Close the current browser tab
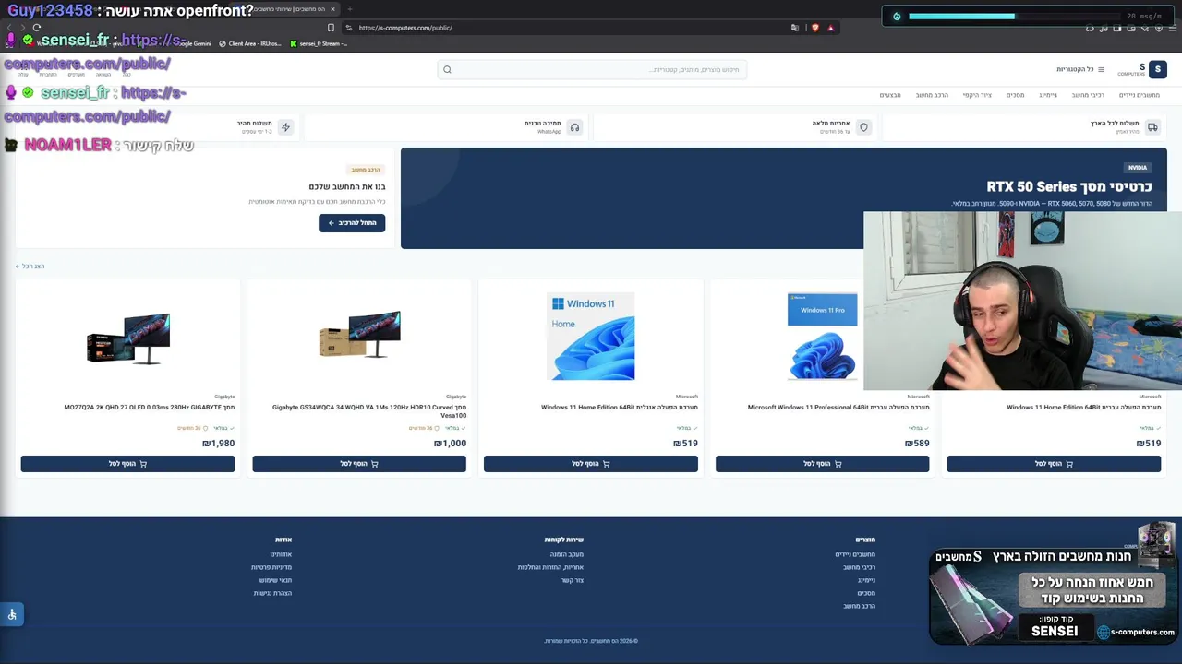Viewport: 1182px width, 664px height. (332, 9)
